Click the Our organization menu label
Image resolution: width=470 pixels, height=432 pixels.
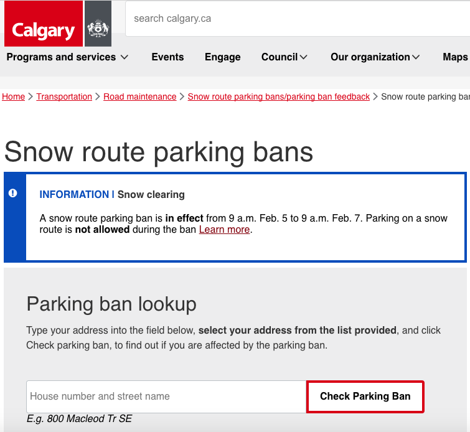[x=370, y=57]
